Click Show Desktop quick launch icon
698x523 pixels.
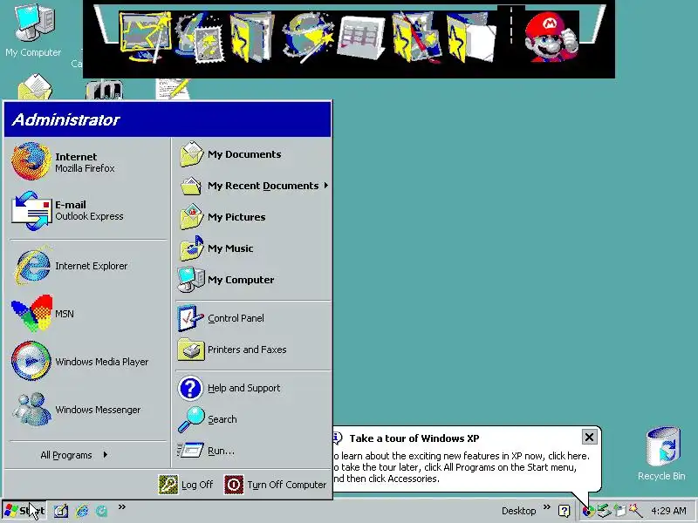pyautogui.click(x=61, y=511)
